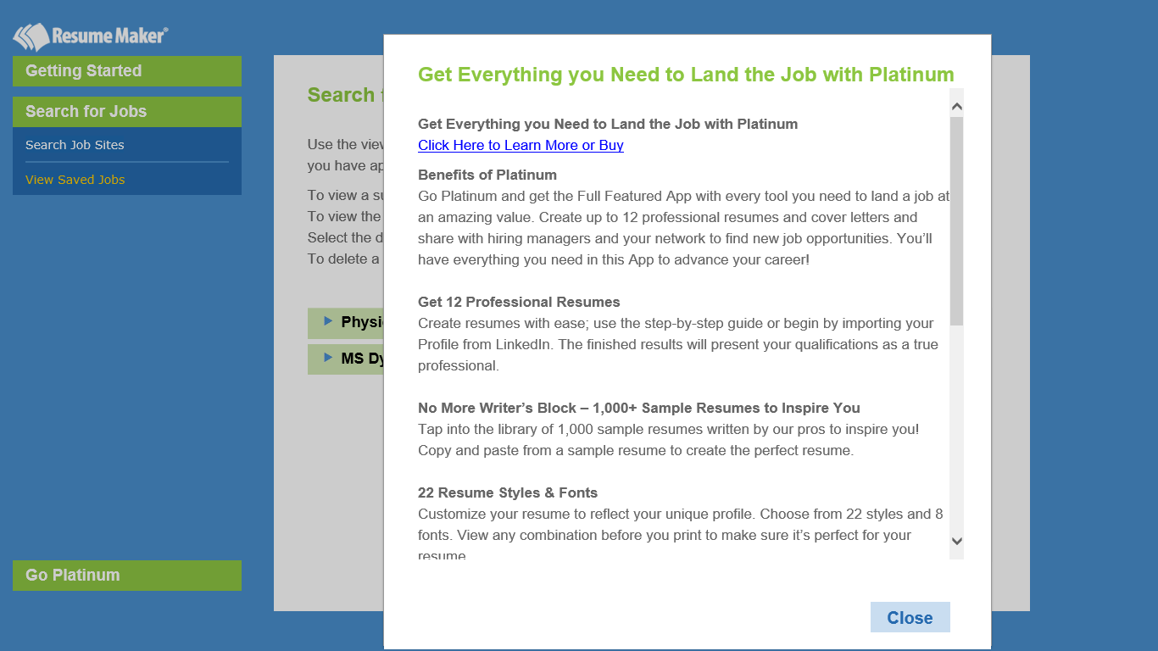Click the dialog scrollbar down arrow
Screen dimensions: 1158x651
[x=957, y=541]
